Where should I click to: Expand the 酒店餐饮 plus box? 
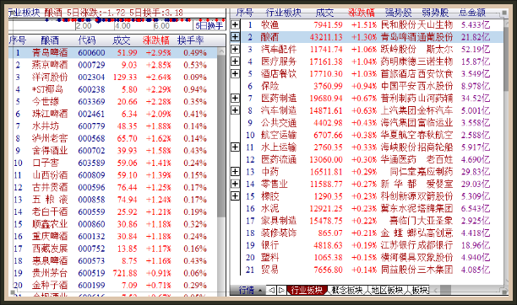(235, 73)
